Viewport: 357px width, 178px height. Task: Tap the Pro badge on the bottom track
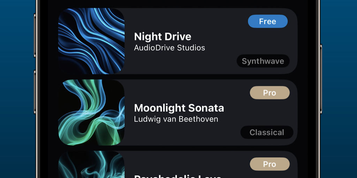click(269, 164)
